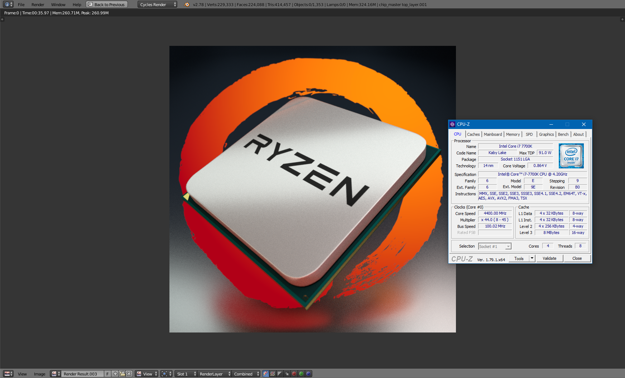This screenshot has width=625, height=378.
Task: Click the 14 nm technology value
Action: pos(488,166)
